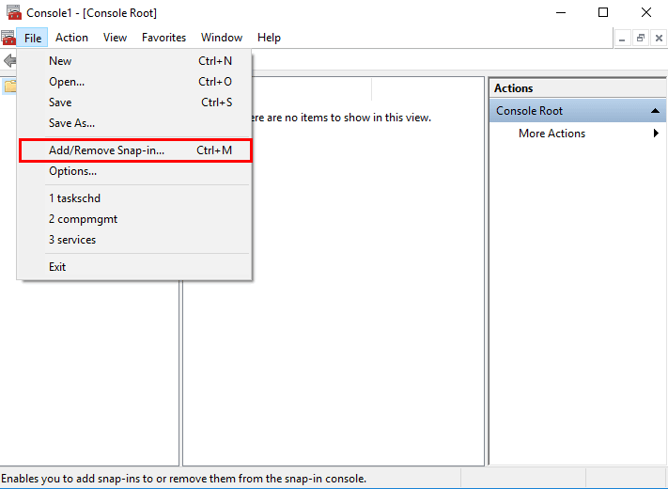Screen dimensions: 668x489
Task: Open recent file 3 services
Action: (135, 240)
